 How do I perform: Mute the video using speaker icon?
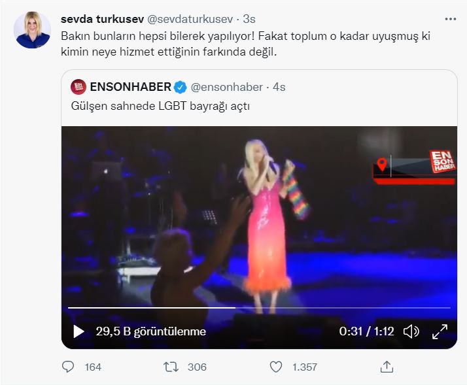[x=411, y=331]
